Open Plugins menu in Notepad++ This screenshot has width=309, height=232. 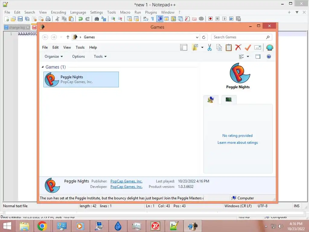(x=151, y=12)
